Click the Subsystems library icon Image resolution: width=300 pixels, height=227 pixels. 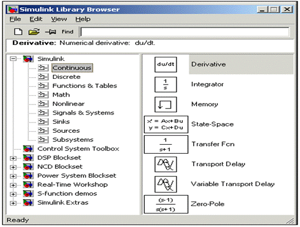point(43,140)
